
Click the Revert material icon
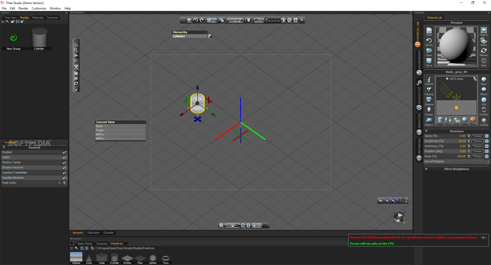429,42
